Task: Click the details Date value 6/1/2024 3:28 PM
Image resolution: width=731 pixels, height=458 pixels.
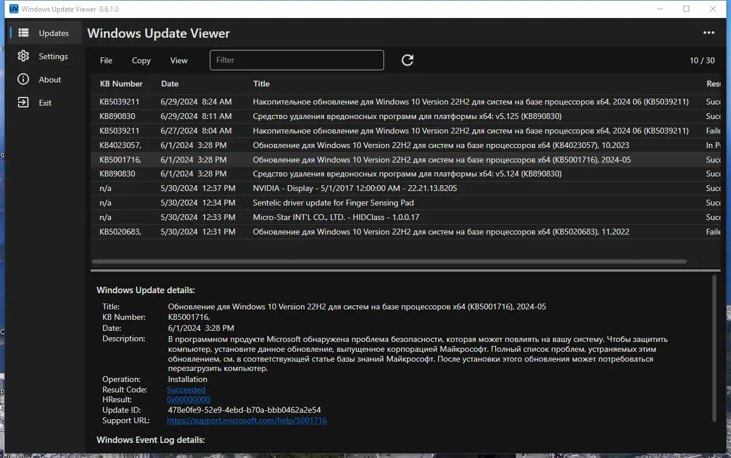Action: (x=201, y=328)
